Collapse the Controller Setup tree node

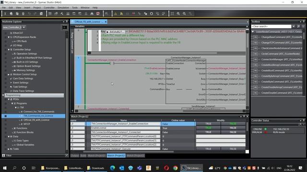tap(9, 50)
